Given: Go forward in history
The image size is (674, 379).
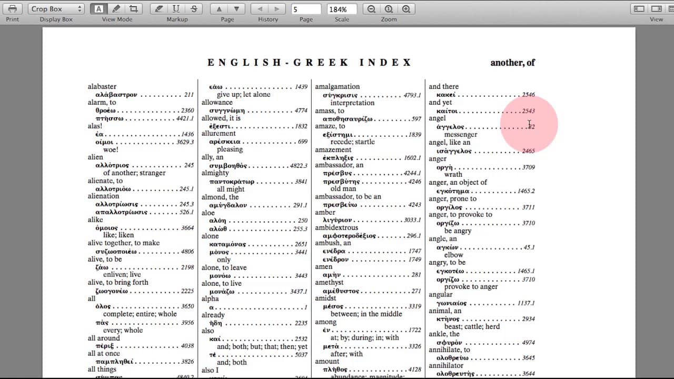Looking at the screenshot, I should point(276,9).
